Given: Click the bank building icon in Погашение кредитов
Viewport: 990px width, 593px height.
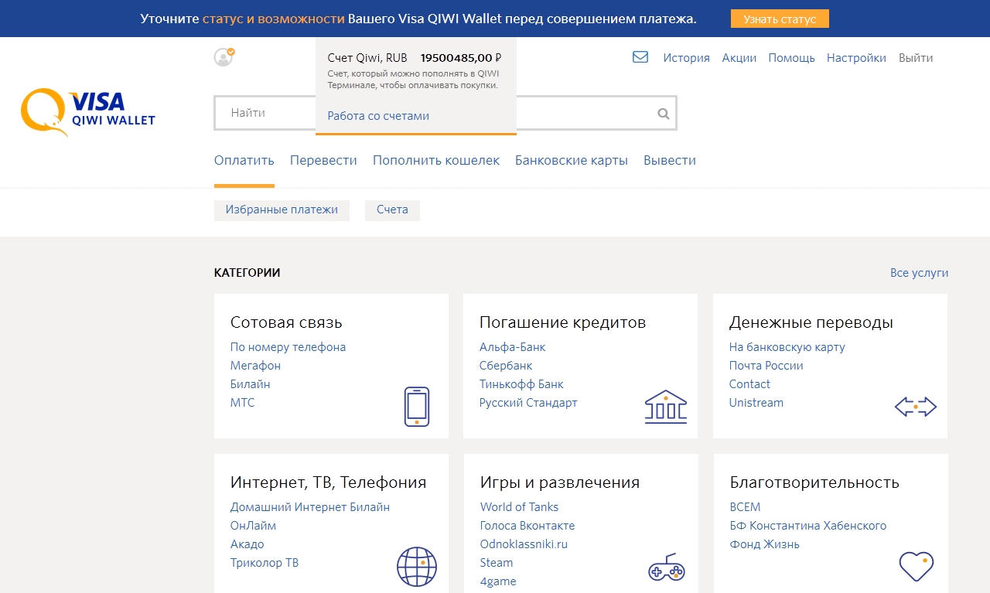Looking at the screenshot, I should click(x=665, y=407).
